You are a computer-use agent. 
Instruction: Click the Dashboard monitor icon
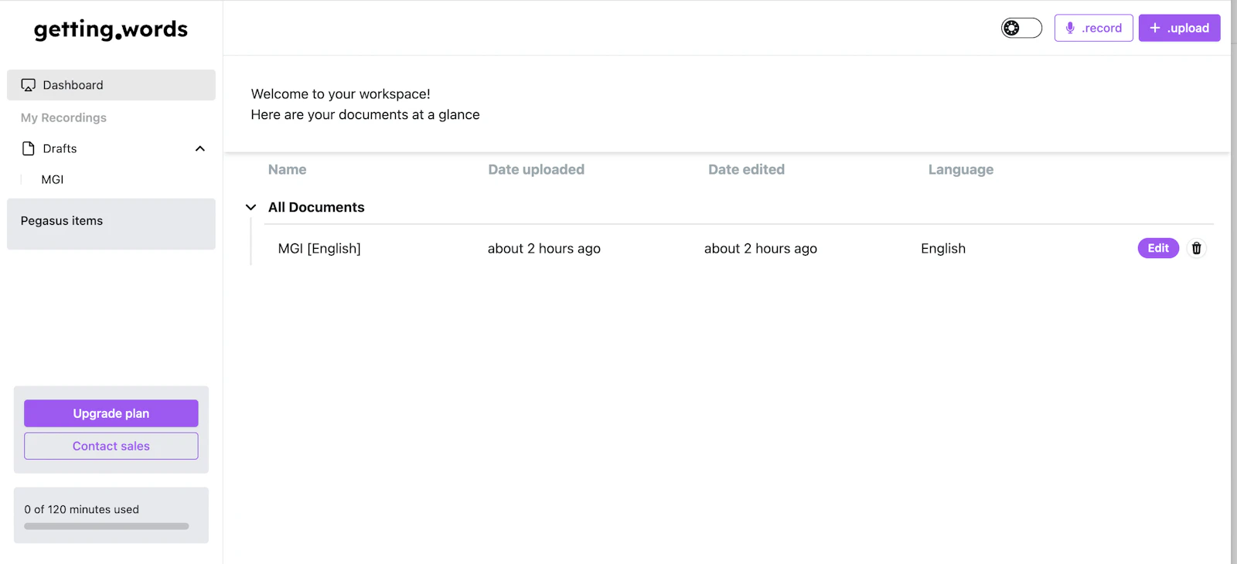[x=29, y=85]
